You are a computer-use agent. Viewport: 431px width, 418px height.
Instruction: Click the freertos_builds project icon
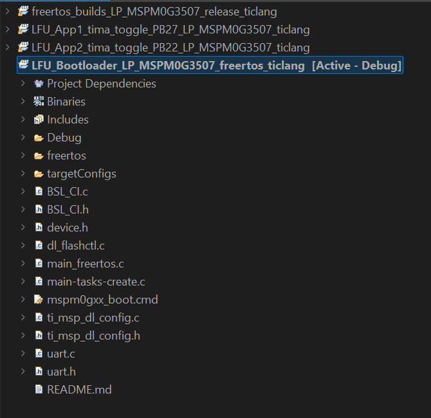tap(23, 12)
